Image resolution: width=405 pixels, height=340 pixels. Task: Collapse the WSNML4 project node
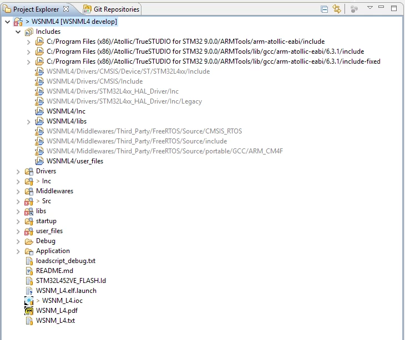[8, 22]
